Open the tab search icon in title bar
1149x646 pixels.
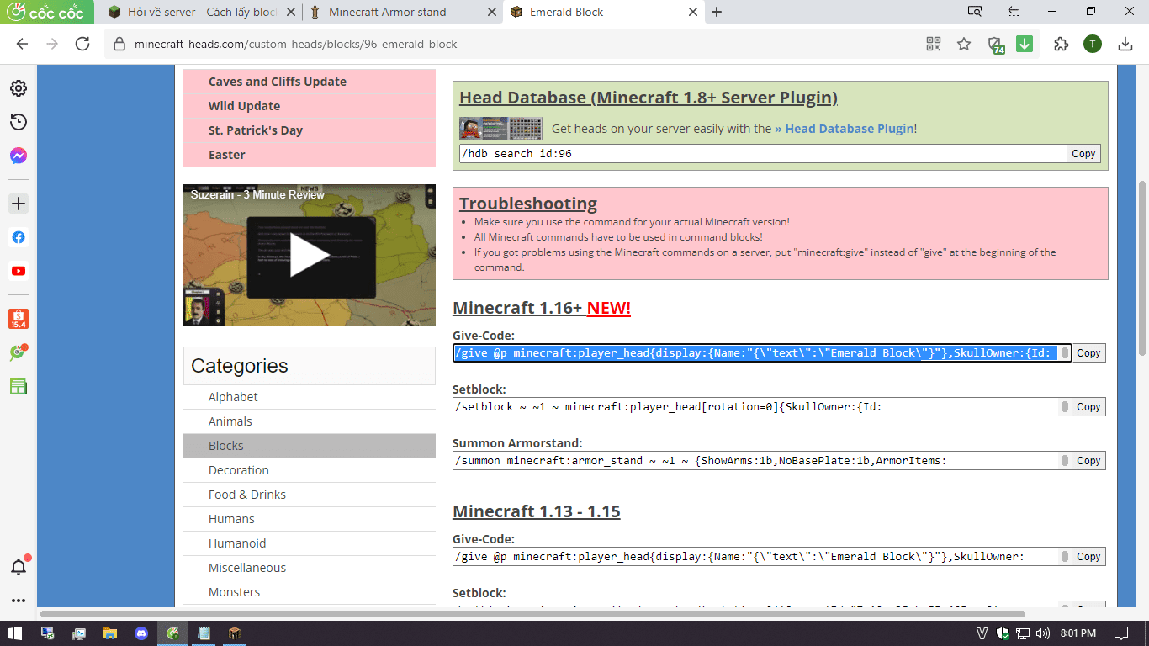pyautogui.click(x=975, y=12)
